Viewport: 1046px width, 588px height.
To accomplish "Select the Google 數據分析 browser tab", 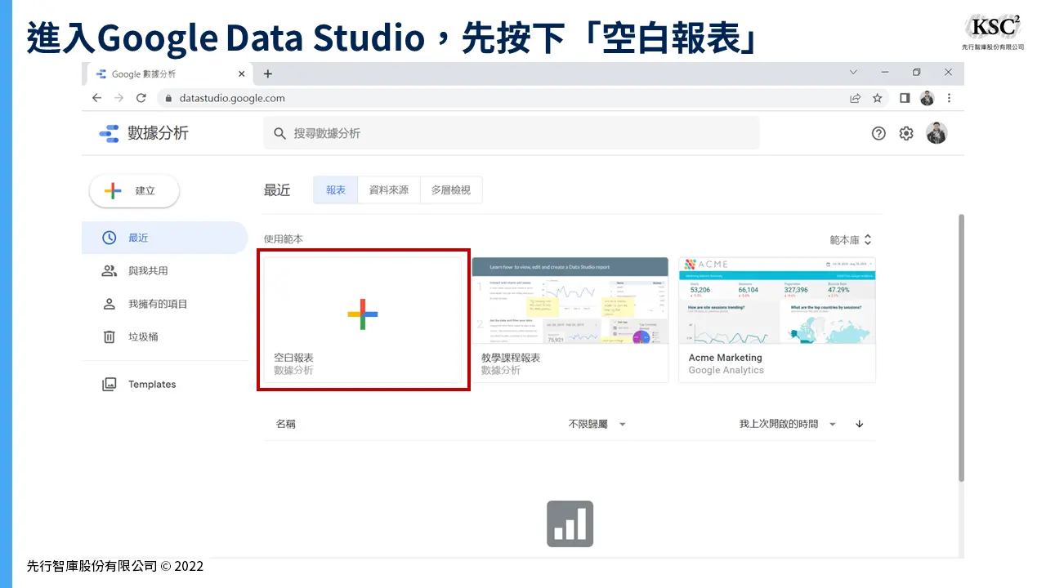I will (168, 73).
